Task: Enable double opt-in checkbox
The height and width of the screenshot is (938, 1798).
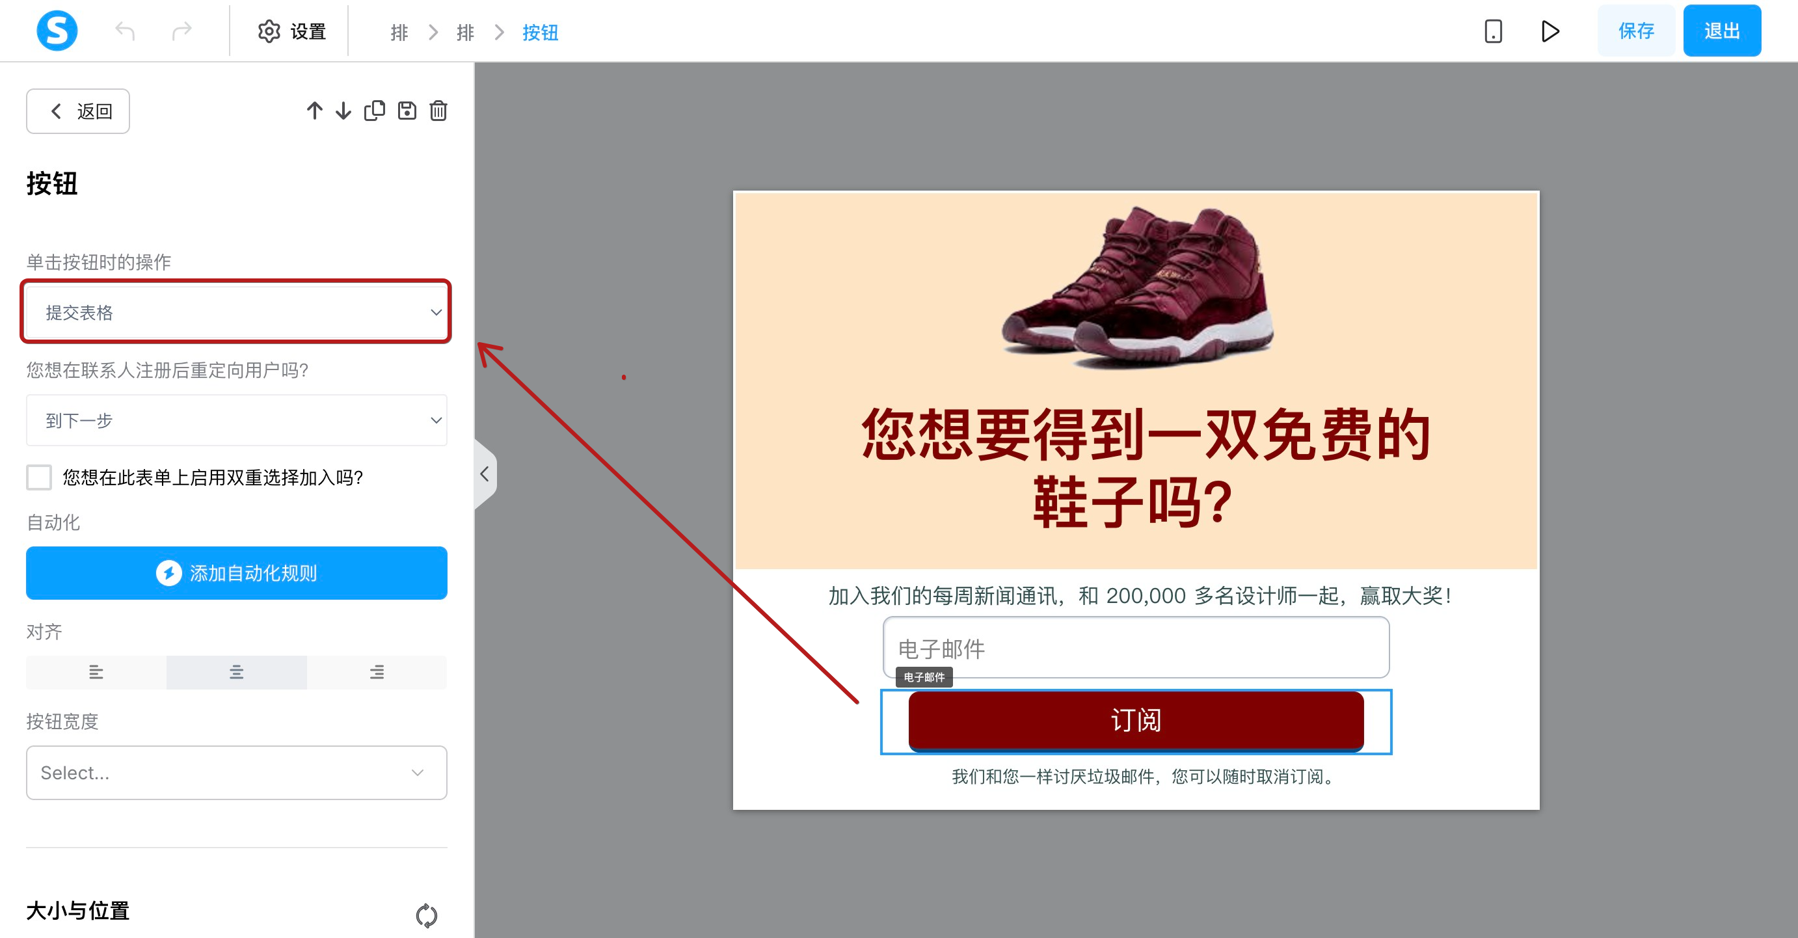Action: [x=39, y=477]
